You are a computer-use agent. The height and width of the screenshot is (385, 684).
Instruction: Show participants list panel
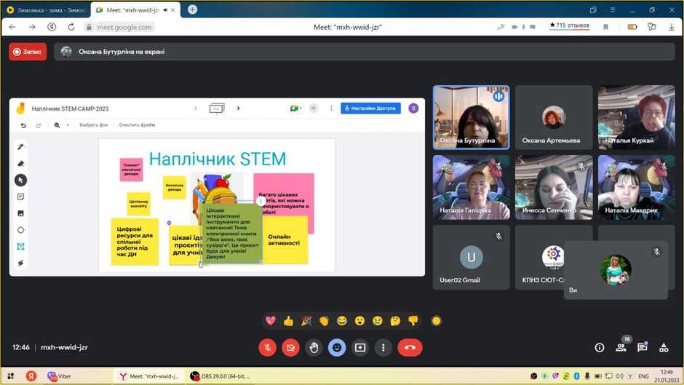[621, 347]
